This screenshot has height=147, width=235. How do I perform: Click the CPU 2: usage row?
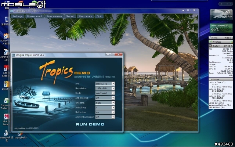click(x=221, y=69)
